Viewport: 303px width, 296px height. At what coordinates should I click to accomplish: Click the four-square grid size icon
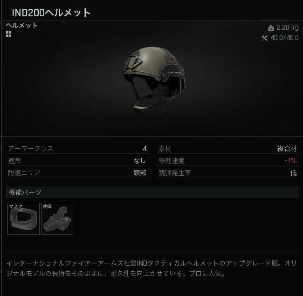8,34
